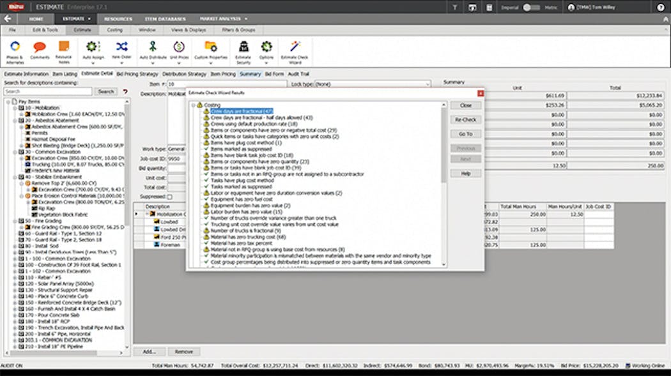Collapse the ribbon with chevron icon
671x376 pixels.
click(x=665, y=19)
